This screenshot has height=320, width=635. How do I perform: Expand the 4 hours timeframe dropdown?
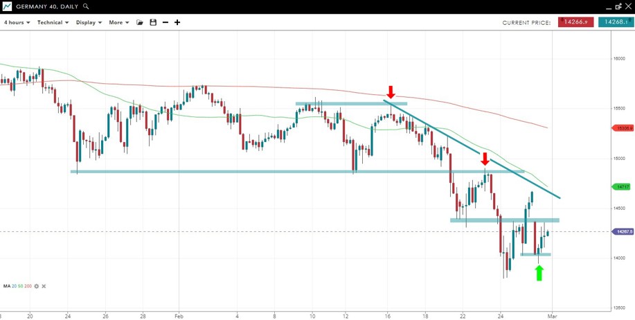tap(17, 22)
